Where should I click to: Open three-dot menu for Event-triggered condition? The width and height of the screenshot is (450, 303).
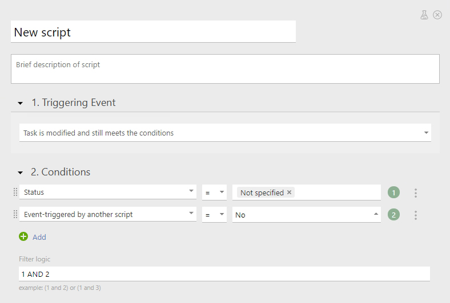[x=416, y=215]
